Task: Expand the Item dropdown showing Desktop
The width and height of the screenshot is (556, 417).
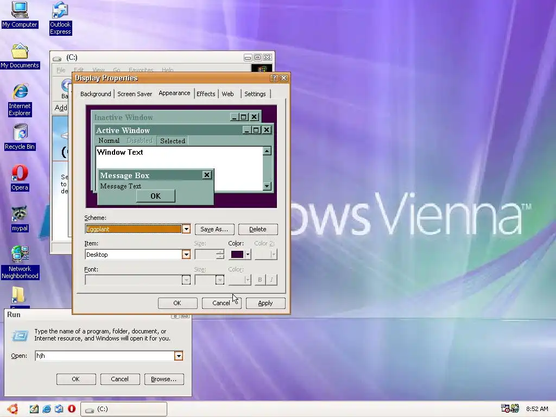Action: (x=186, y=255)
